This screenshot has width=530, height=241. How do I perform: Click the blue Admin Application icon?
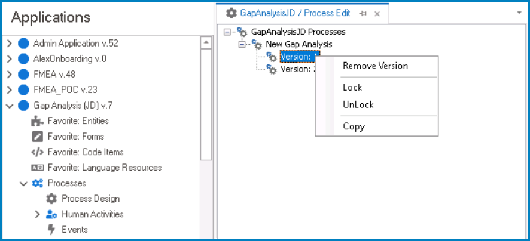[24, 43]
